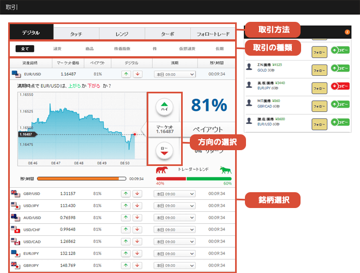The width and height of the screenshot is (360, 273).
Task: Open the AUD/USD expiry dropdown
Action: pos(175,218)
